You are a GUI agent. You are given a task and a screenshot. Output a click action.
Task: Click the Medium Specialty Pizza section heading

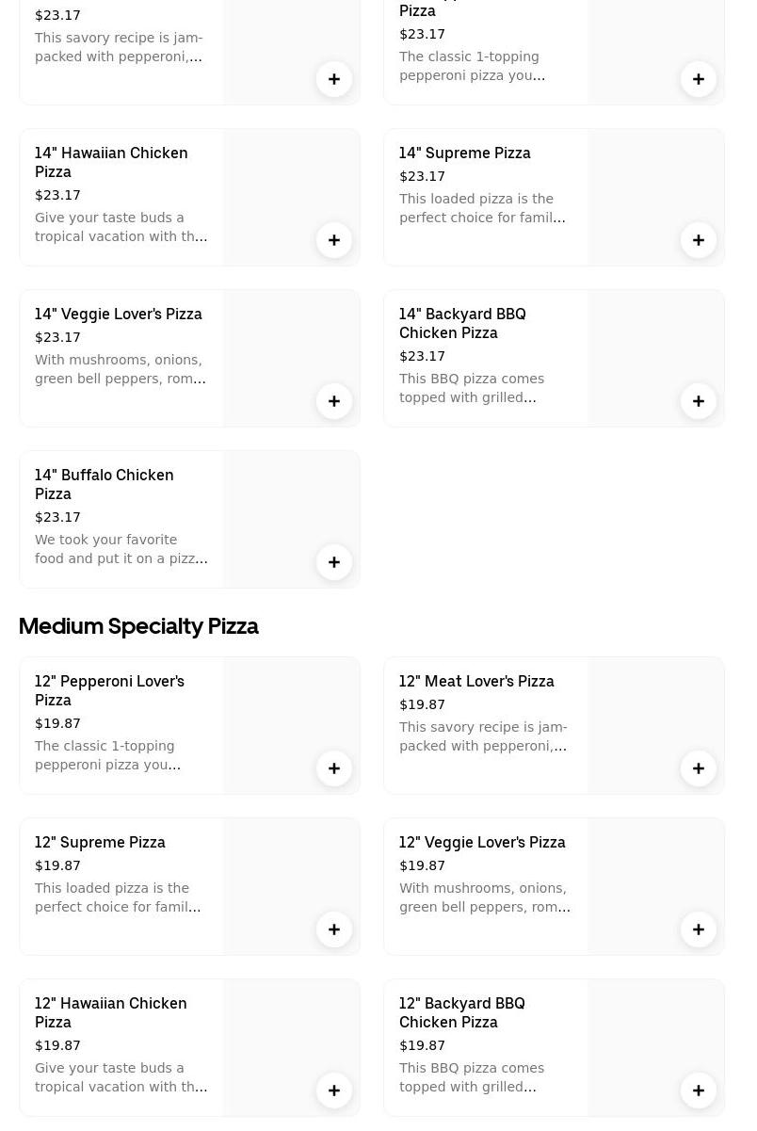point(138,626)
